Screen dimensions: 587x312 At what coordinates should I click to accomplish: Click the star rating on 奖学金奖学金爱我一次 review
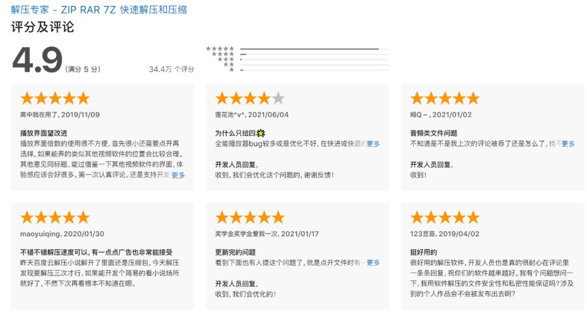pos(249,217)
